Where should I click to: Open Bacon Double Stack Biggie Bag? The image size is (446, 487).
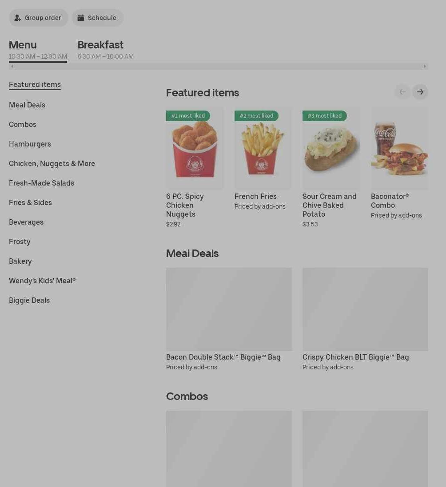point(229,319)
